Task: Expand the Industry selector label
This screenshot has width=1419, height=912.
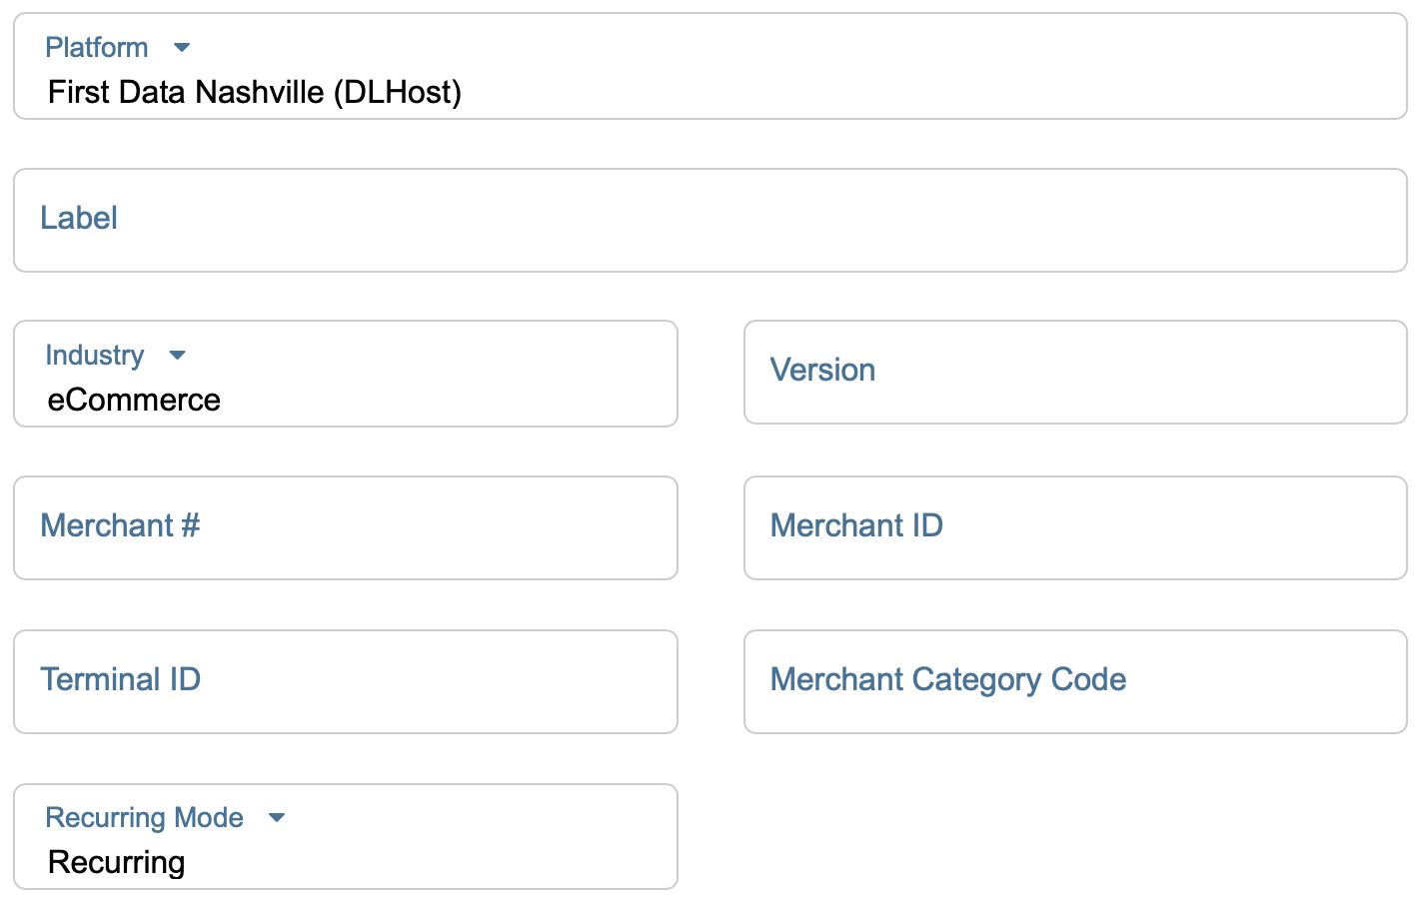Action: click(x=95, y=356)
